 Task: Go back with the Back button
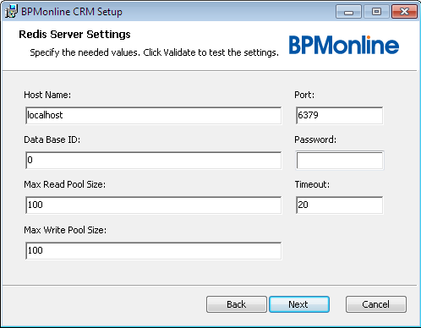coord(237,304)
